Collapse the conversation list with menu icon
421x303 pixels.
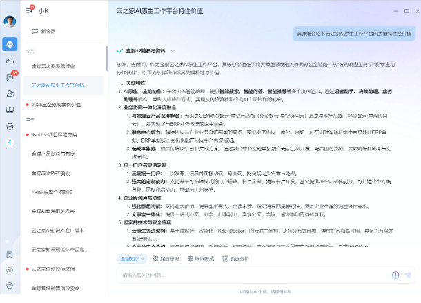click(28, 10)
